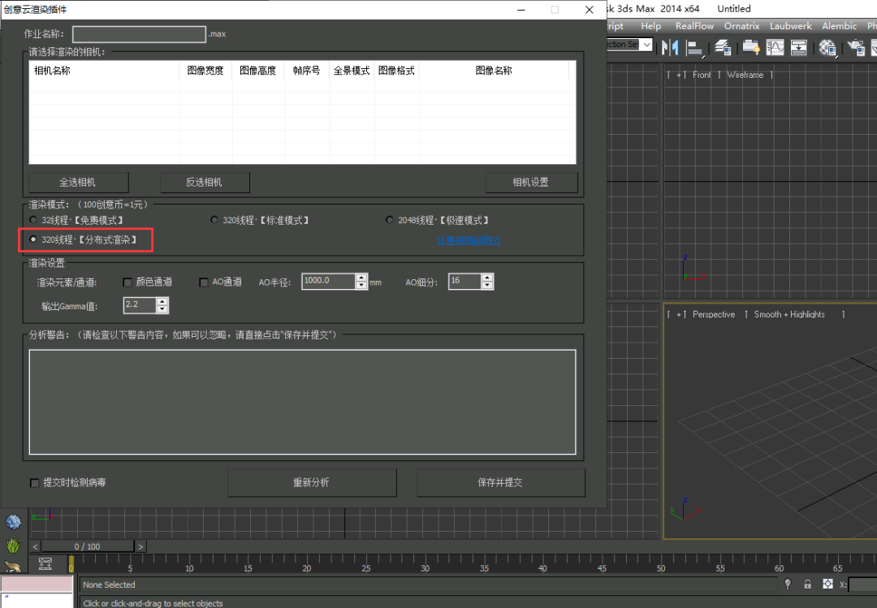Viewport: 877px width, 608px height.
Task: Click the time slider 0 / 100 handle
Action: pyautogui.click(x=88, y=547)
